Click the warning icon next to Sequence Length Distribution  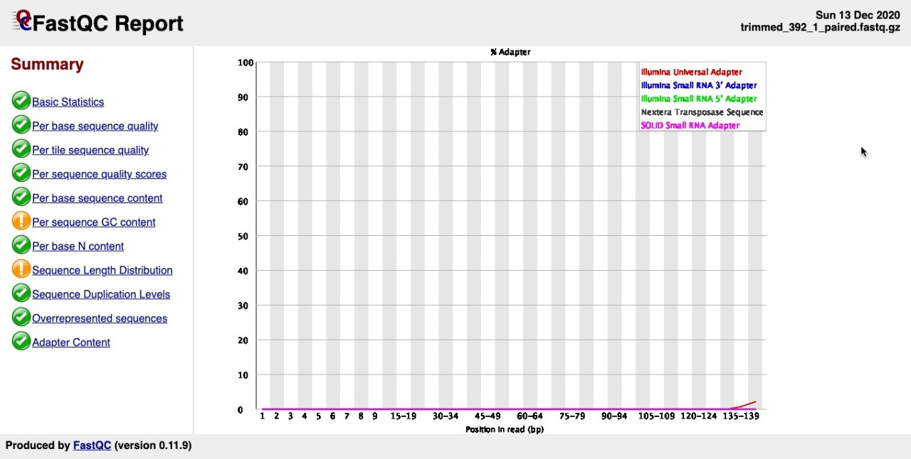coord(21,269)
